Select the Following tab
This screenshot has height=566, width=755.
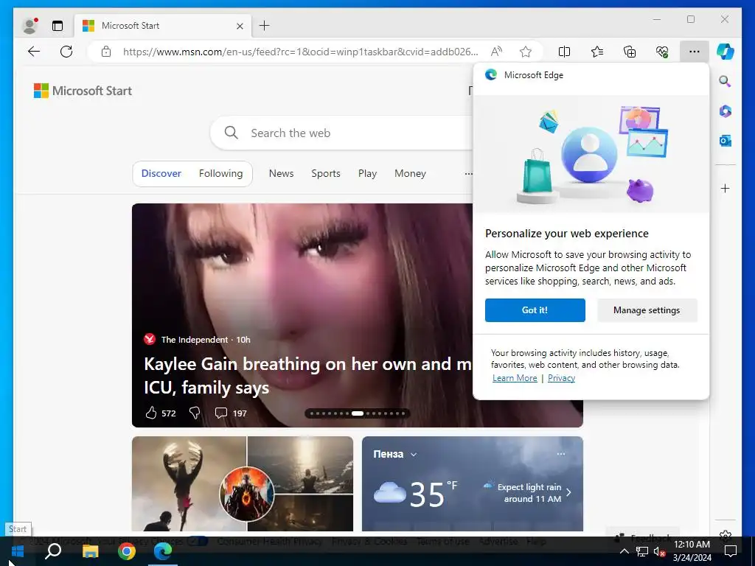pos(221,173)
